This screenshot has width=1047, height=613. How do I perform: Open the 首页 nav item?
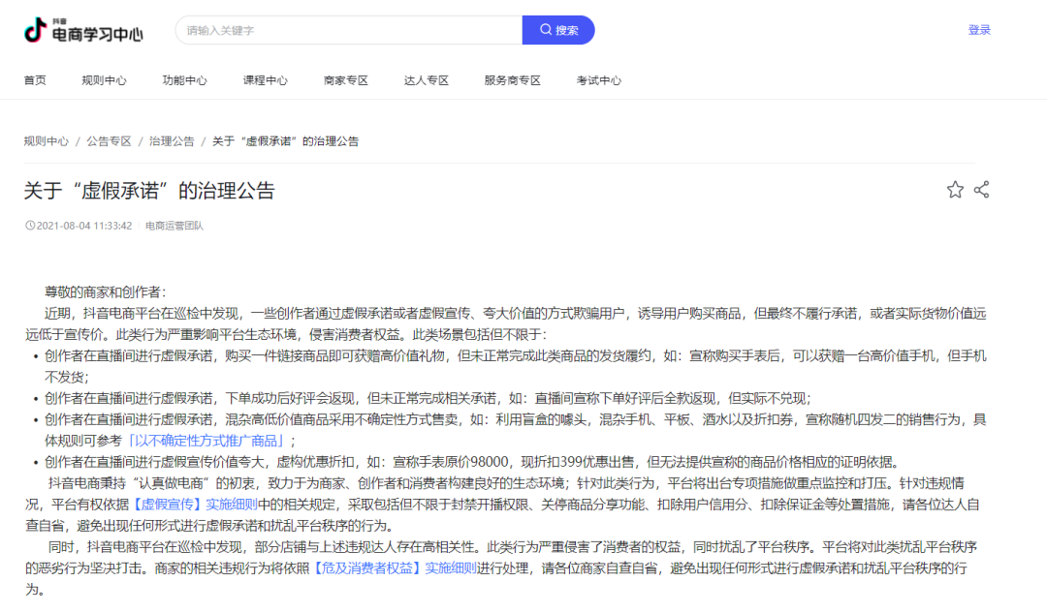coord(36,80)
